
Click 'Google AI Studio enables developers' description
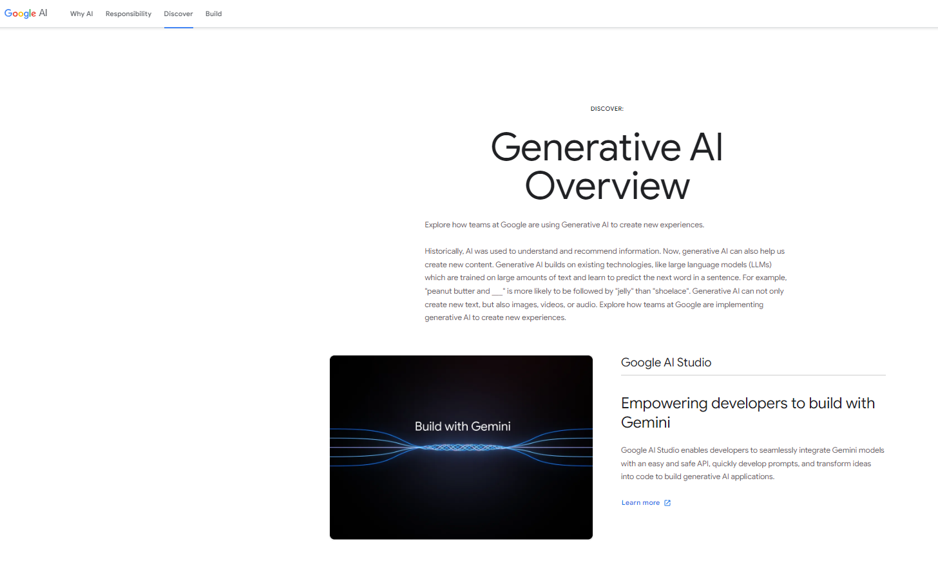752,463
